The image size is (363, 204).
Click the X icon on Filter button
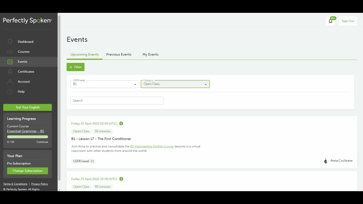click(71, 67)
